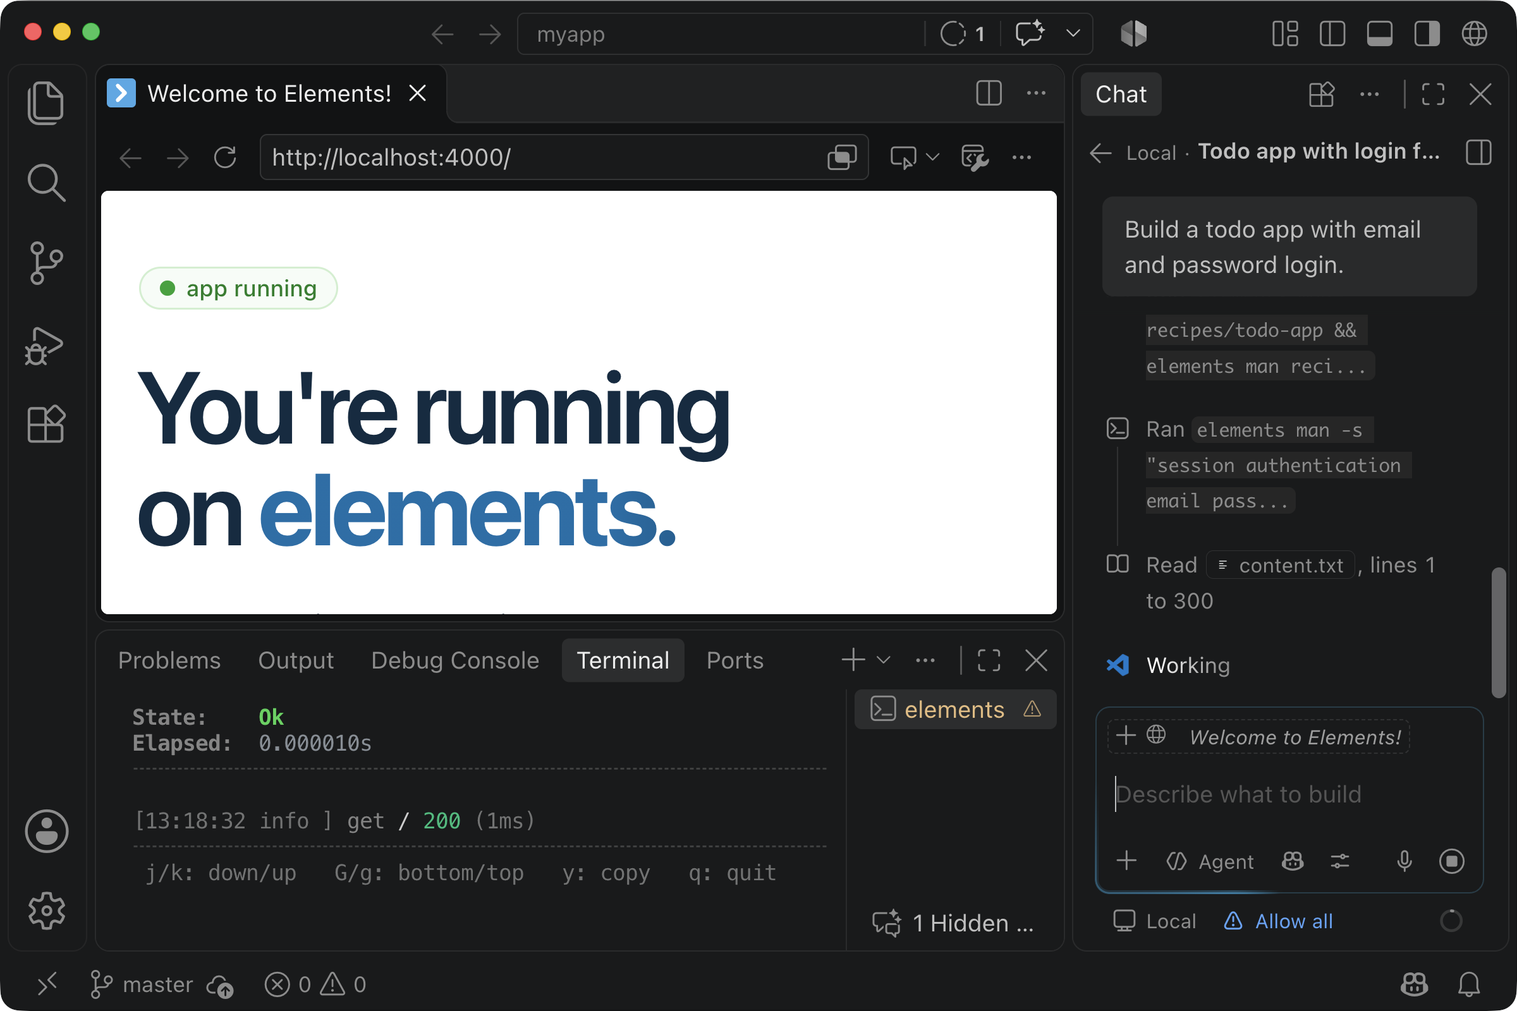Expand the new chat dropdown chevron

click(1073, 33)
